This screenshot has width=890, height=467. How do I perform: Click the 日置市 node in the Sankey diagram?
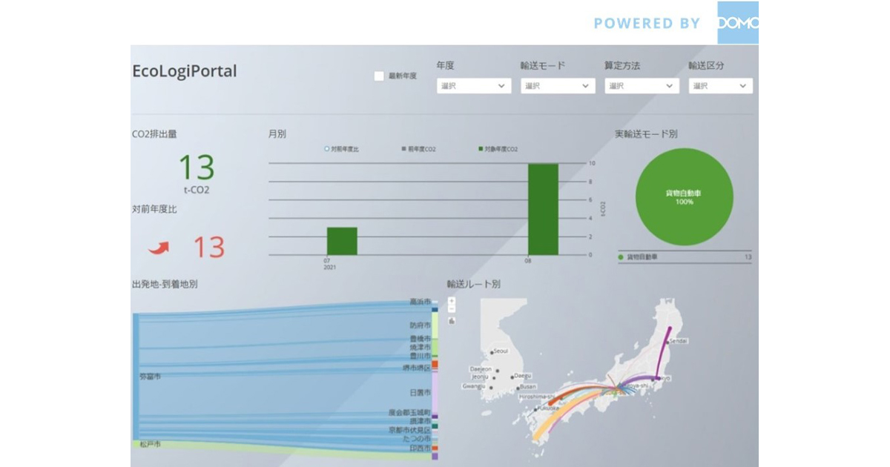click(435, 392)
